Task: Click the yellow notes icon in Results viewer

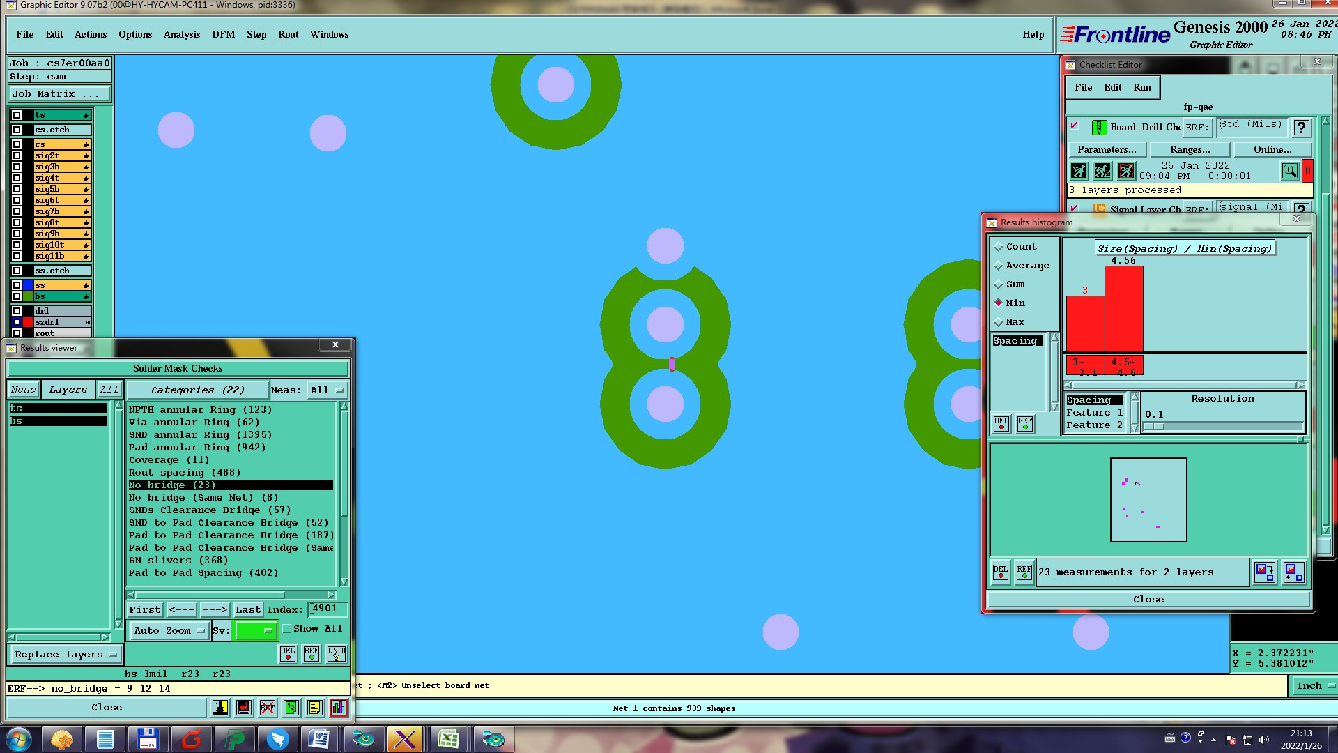Action: [315, 708]
